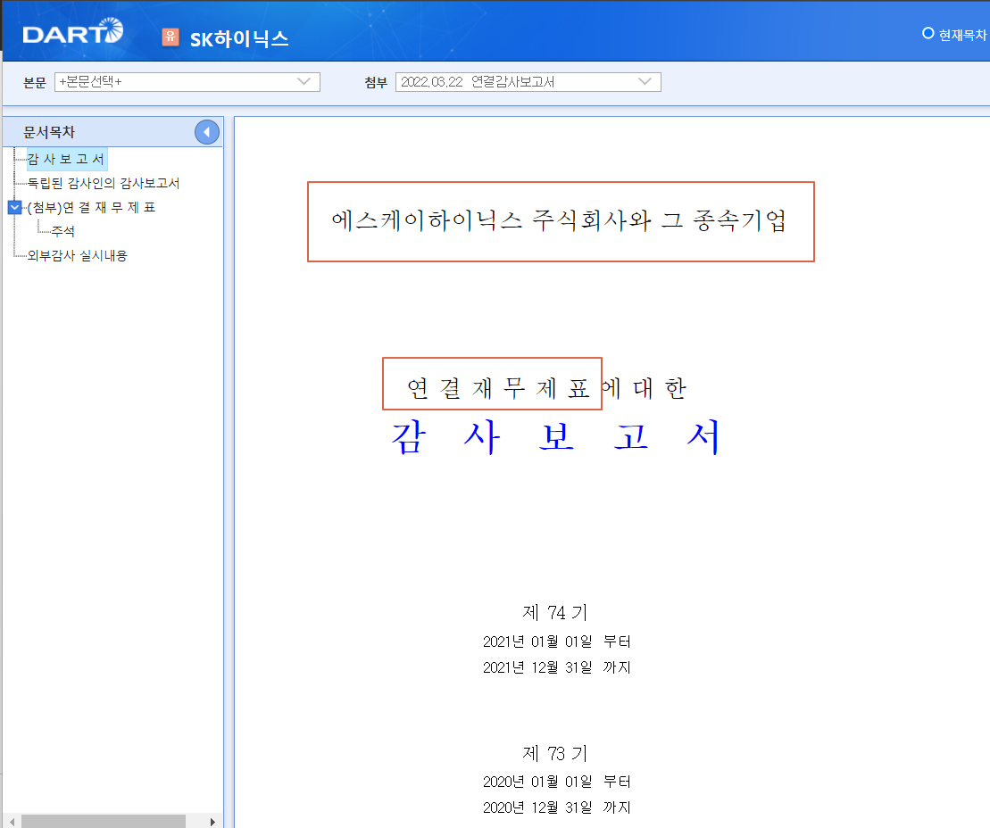Image resolution: width=990 pixels, height=828 pixels.
Task: Click the dropdown arrow of the 첨부 selector
Action: coord(645,81)
